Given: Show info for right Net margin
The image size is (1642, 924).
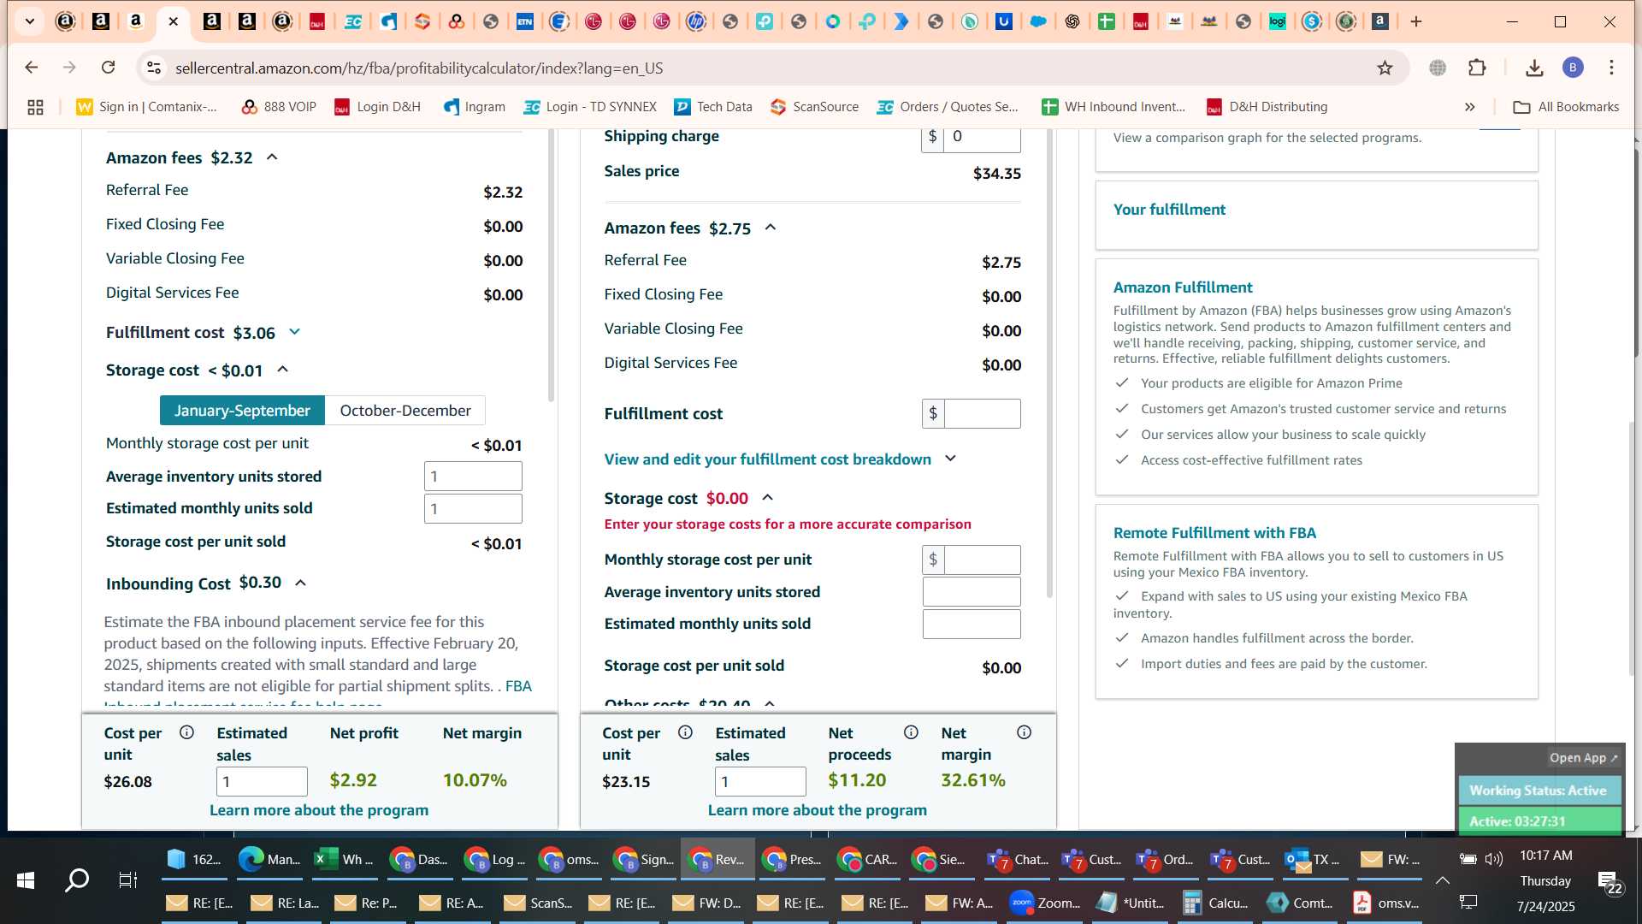Looking at the screenshot, I should pyautogui.click(x=1024, y=732).
